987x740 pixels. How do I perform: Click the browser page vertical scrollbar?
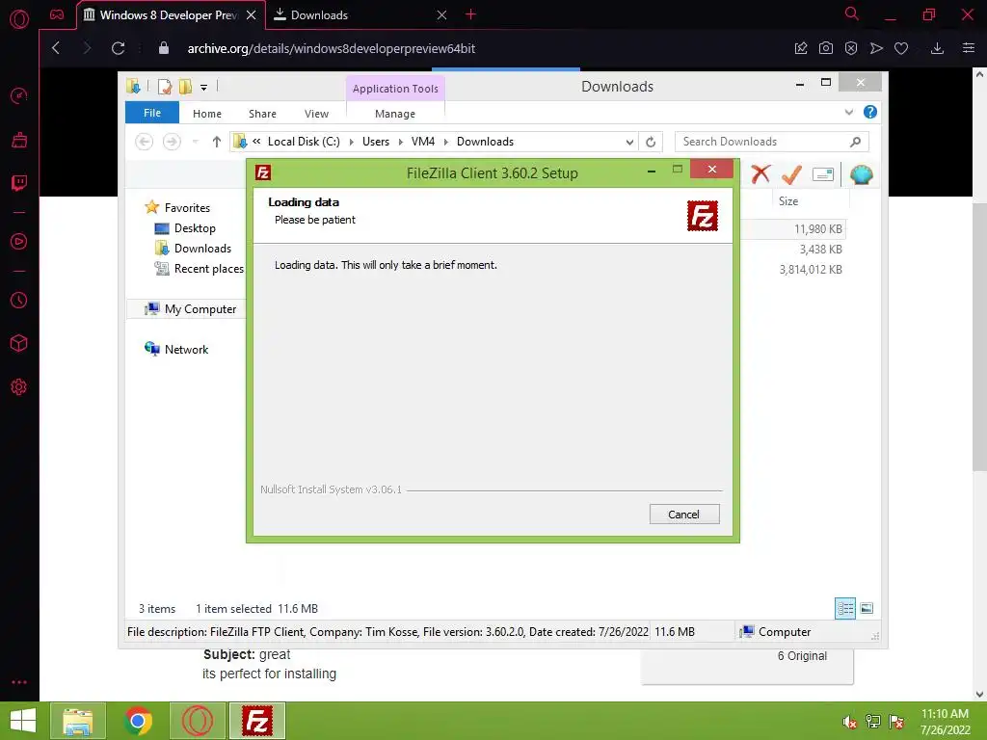[x=979, y=336]
